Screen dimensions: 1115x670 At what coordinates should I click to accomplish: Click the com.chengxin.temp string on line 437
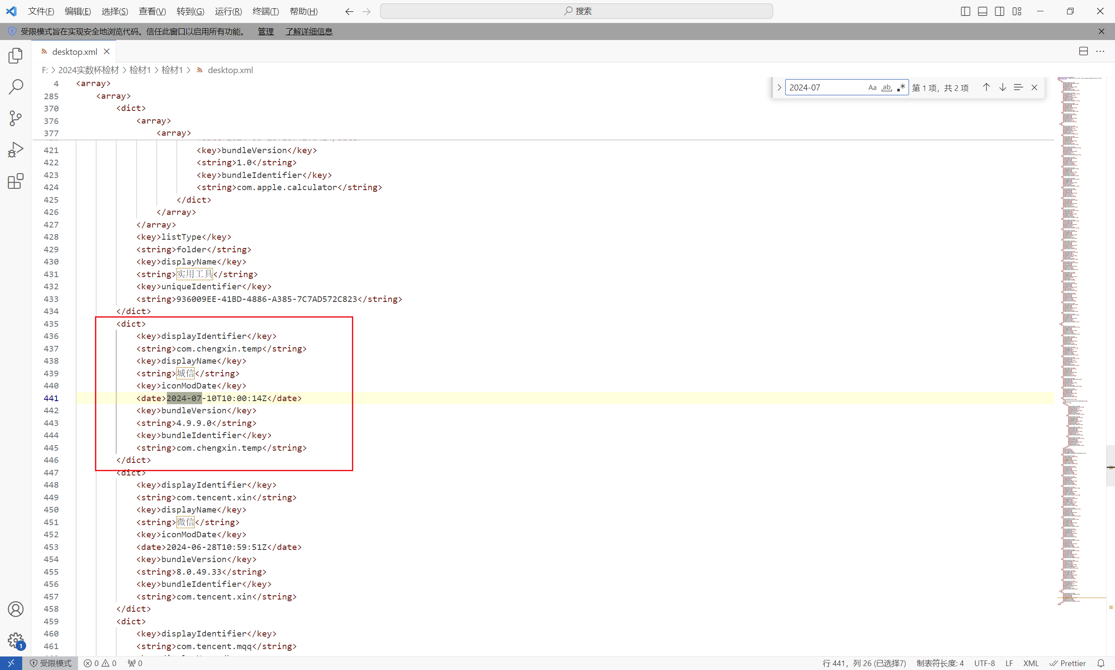[219, 348]
